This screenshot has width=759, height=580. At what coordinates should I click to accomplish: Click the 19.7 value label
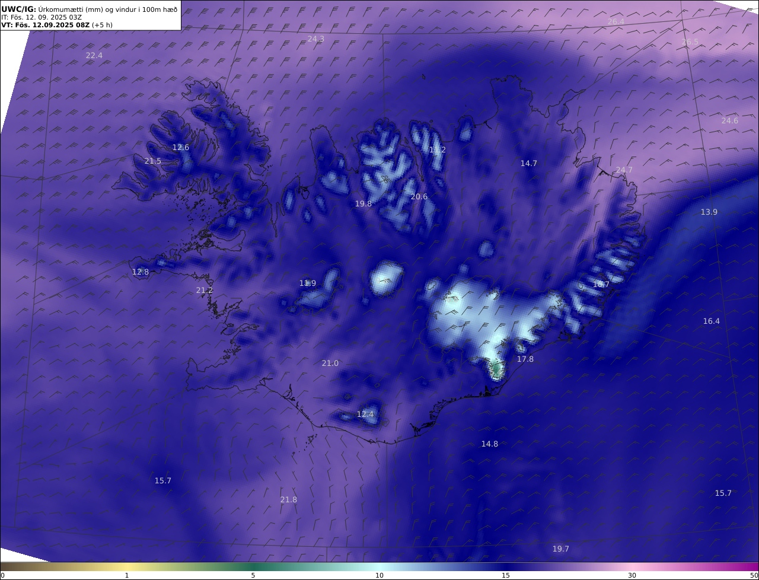[x=561, y=549]
